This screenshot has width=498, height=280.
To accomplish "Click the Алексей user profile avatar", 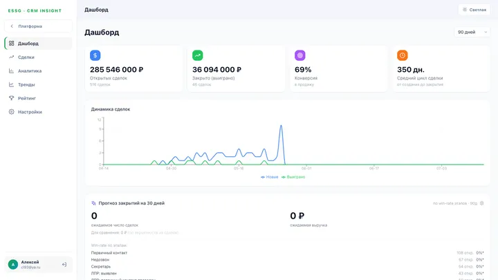I will [x=13, y=264].
